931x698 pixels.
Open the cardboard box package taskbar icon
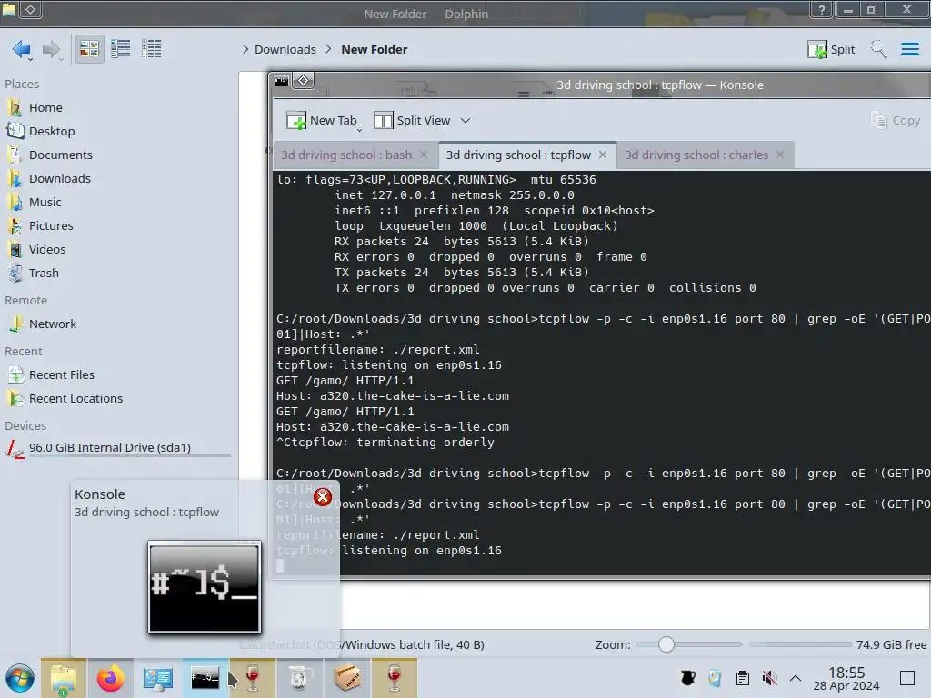346,678
